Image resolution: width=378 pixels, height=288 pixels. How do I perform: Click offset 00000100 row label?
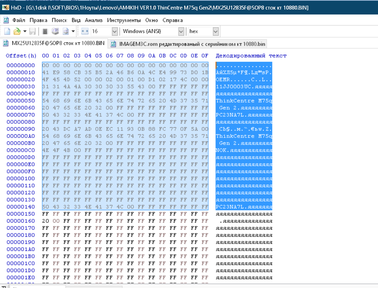21,178
